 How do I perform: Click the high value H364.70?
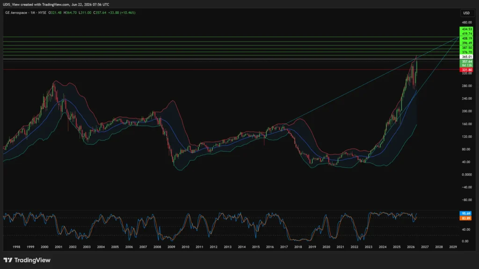[x=70, y=13]
